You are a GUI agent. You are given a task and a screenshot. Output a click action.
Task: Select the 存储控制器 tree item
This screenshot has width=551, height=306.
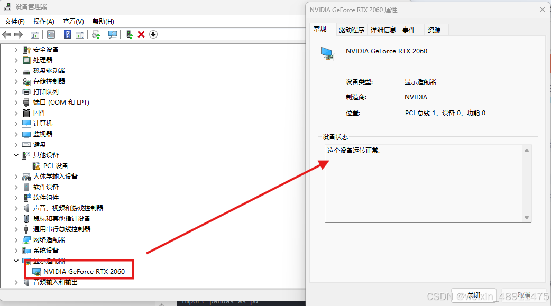pyautogui.click(x=49, y=81)
